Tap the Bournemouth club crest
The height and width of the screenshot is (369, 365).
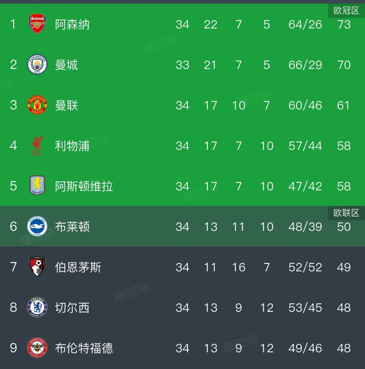coord(37,267)
